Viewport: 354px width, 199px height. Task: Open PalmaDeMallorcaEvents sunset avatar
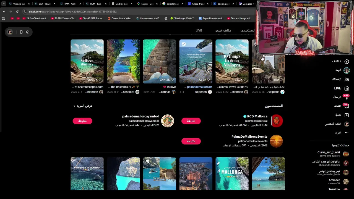(276, 141)
